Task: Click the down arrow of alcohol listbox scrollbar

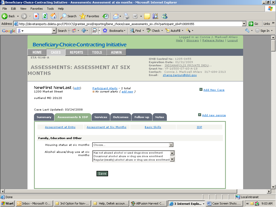Action: 172,159
